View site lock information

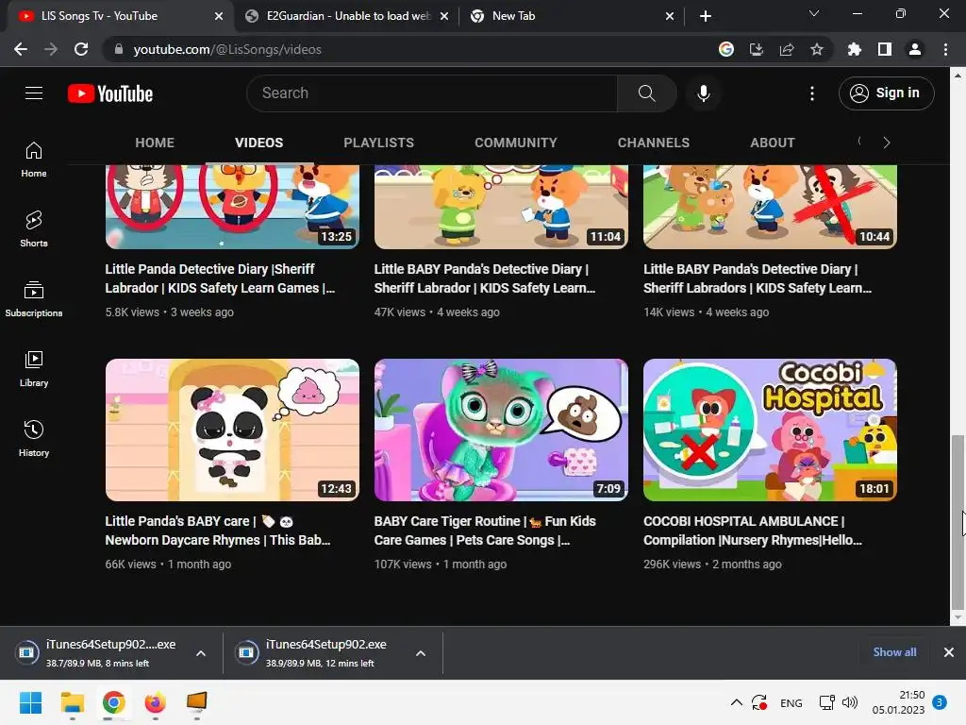[119, 49]
